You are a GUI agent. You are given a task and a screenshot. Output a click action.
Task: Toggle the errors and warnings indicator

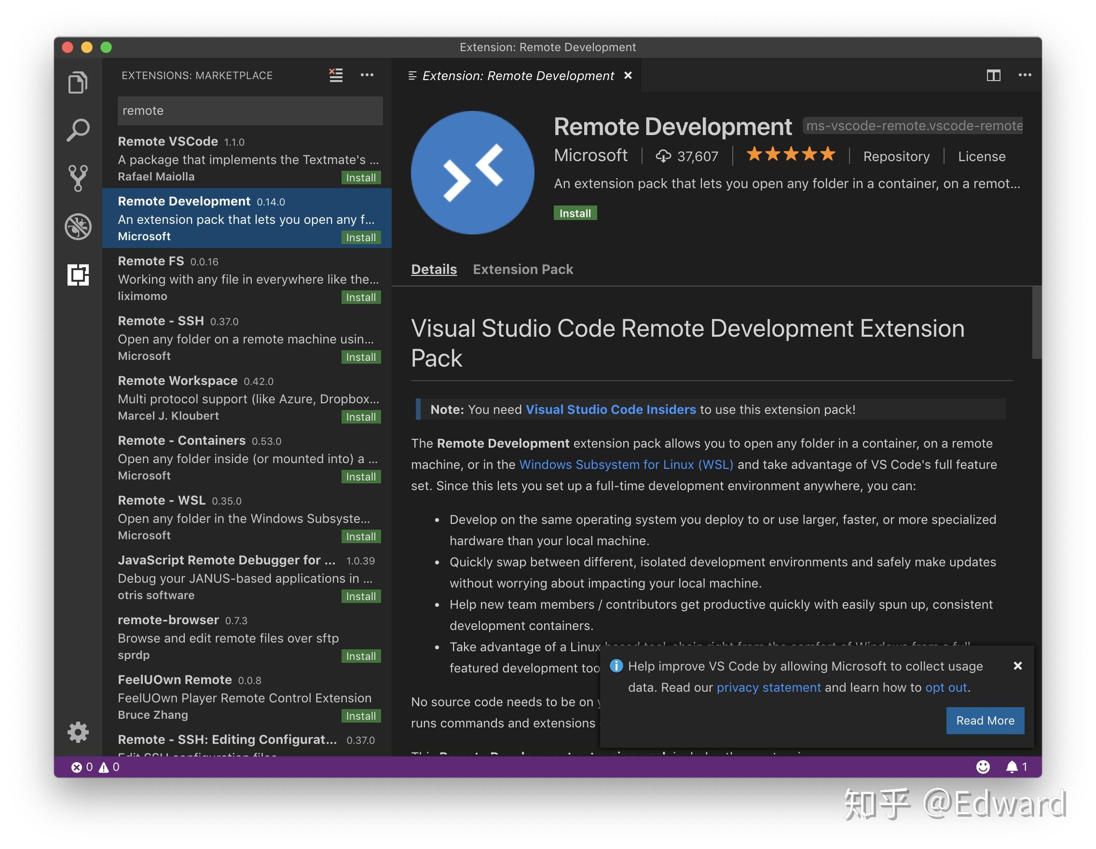point(96,767)
